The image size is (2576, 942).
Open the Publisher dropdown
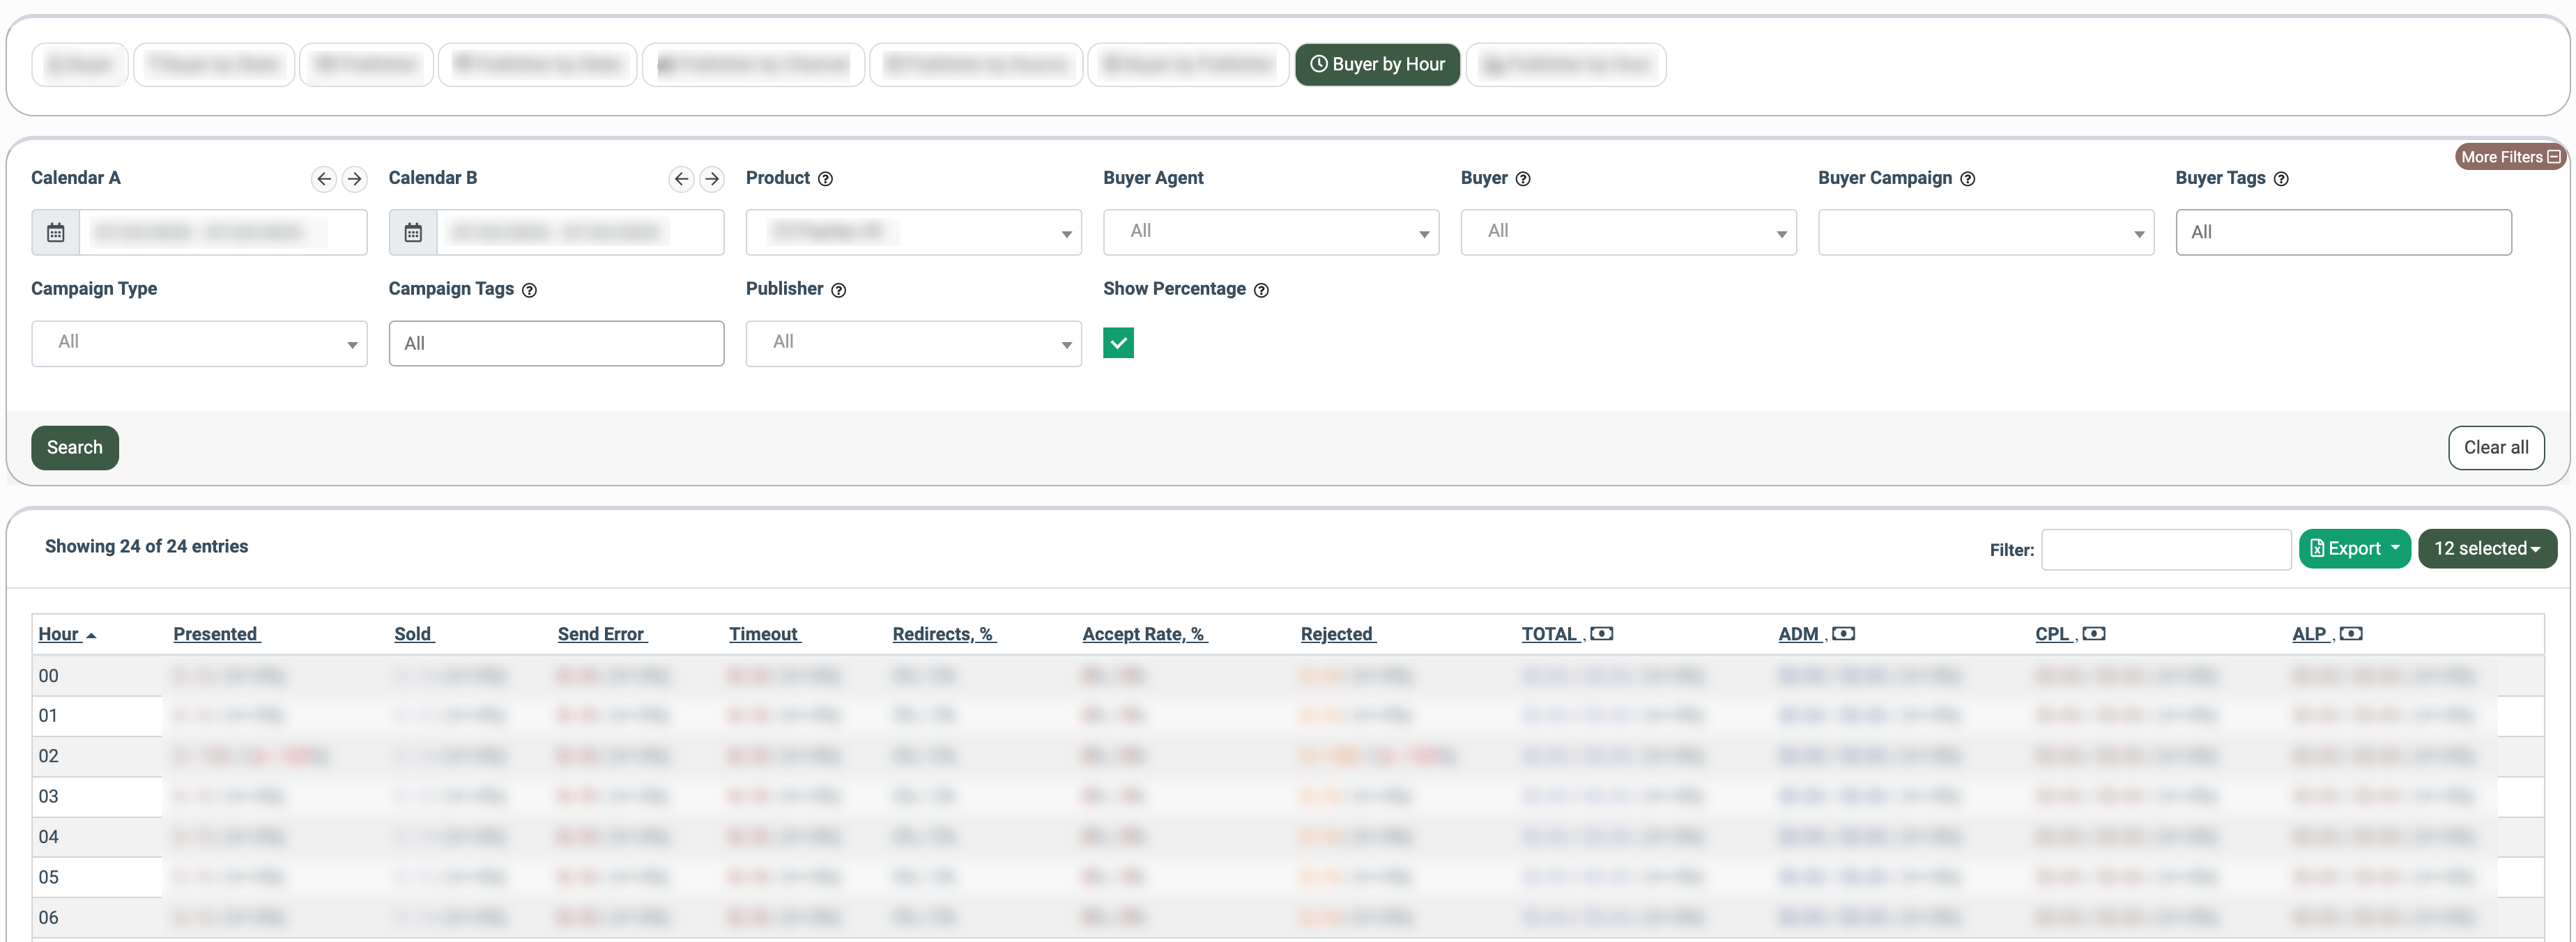(913, 343)
